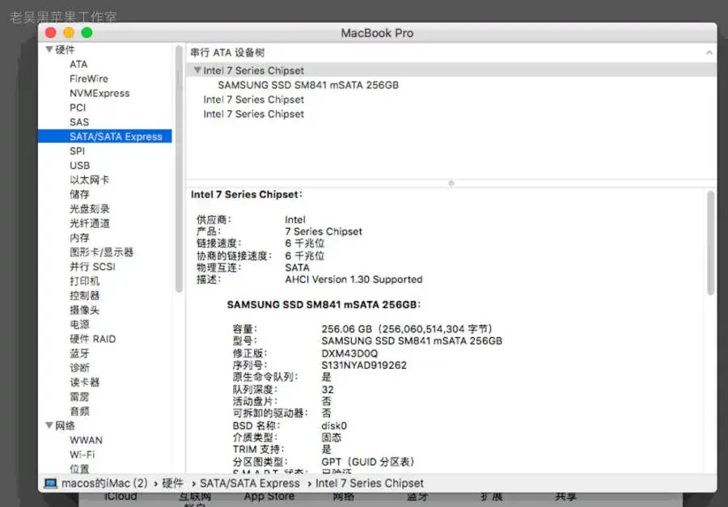Screen dimensions: 728x507
Task: Open 并行 SCSI in the sidebar
Action: coord(92,267)
